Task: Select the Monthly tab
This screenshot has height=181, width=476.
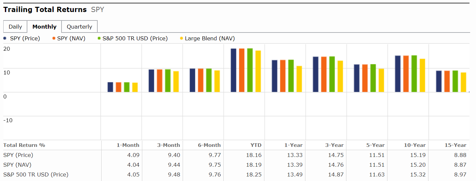Action: [44, 27]
